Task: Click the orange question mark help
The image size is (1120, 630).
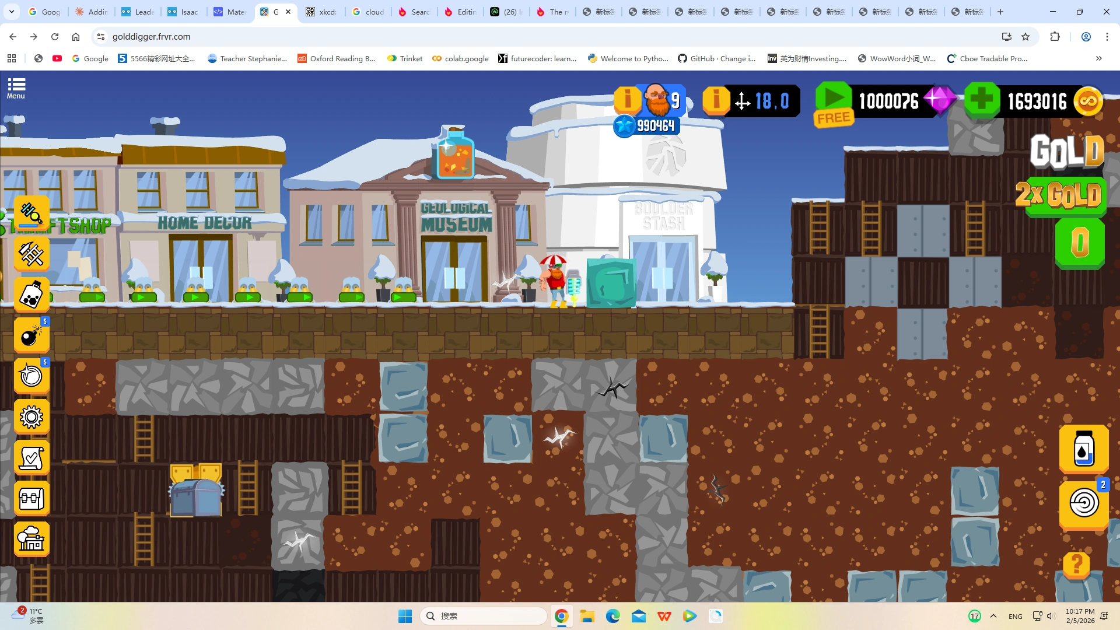Action: pos(1076,565)
